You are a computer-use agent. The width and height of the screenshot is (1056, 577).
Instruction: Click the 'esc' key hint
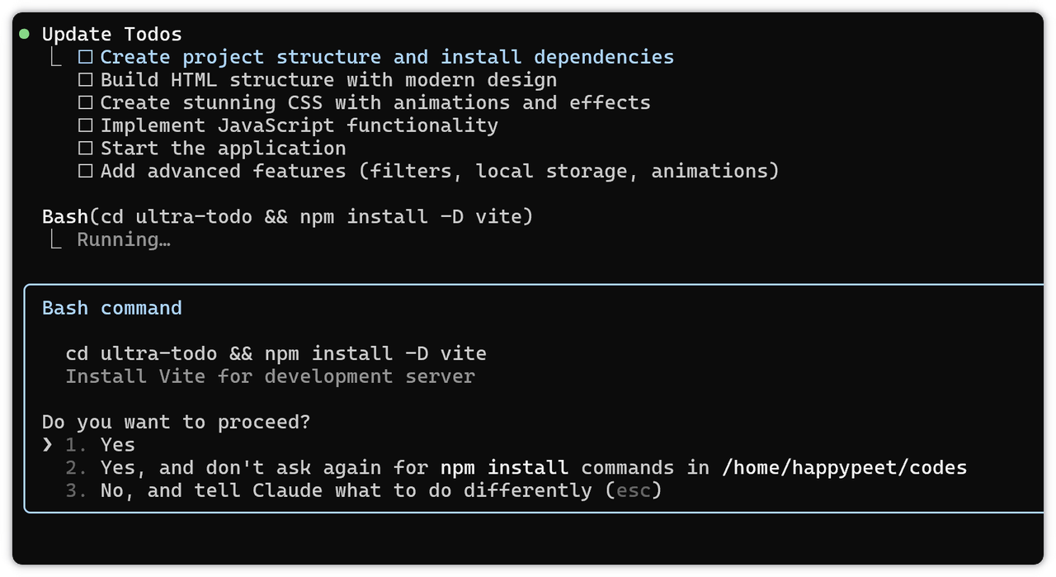coord(634,490)
